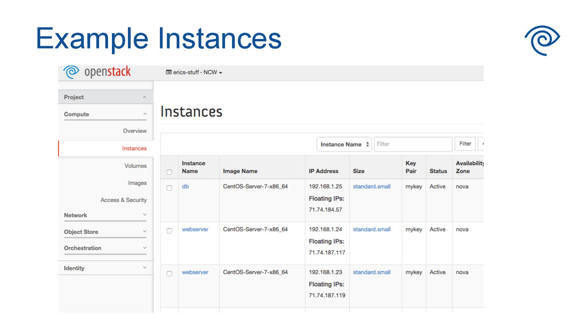Open the db instance link

[185, 186]
